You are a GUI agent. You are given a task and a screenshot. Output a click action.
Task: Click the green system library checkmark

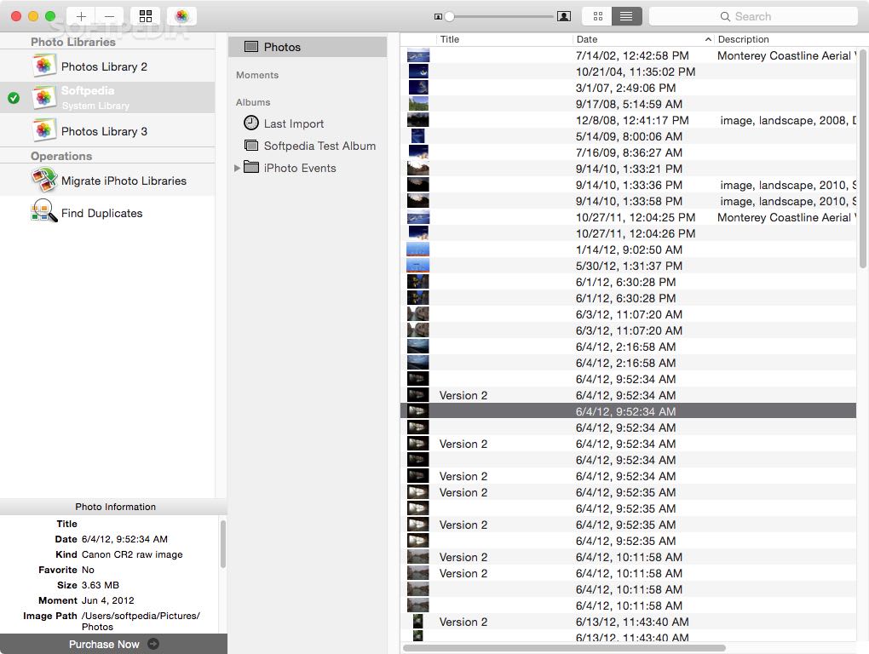click(x=14, y=98)
